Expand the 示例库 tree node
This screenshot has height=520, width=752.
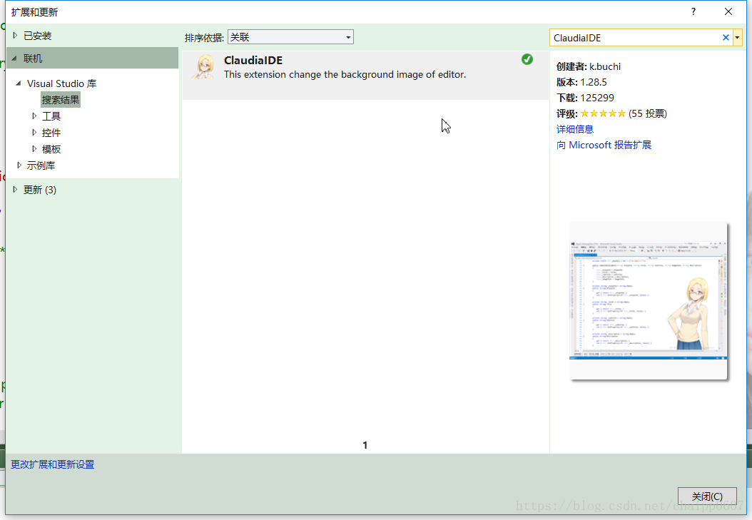tap(19, 165)
